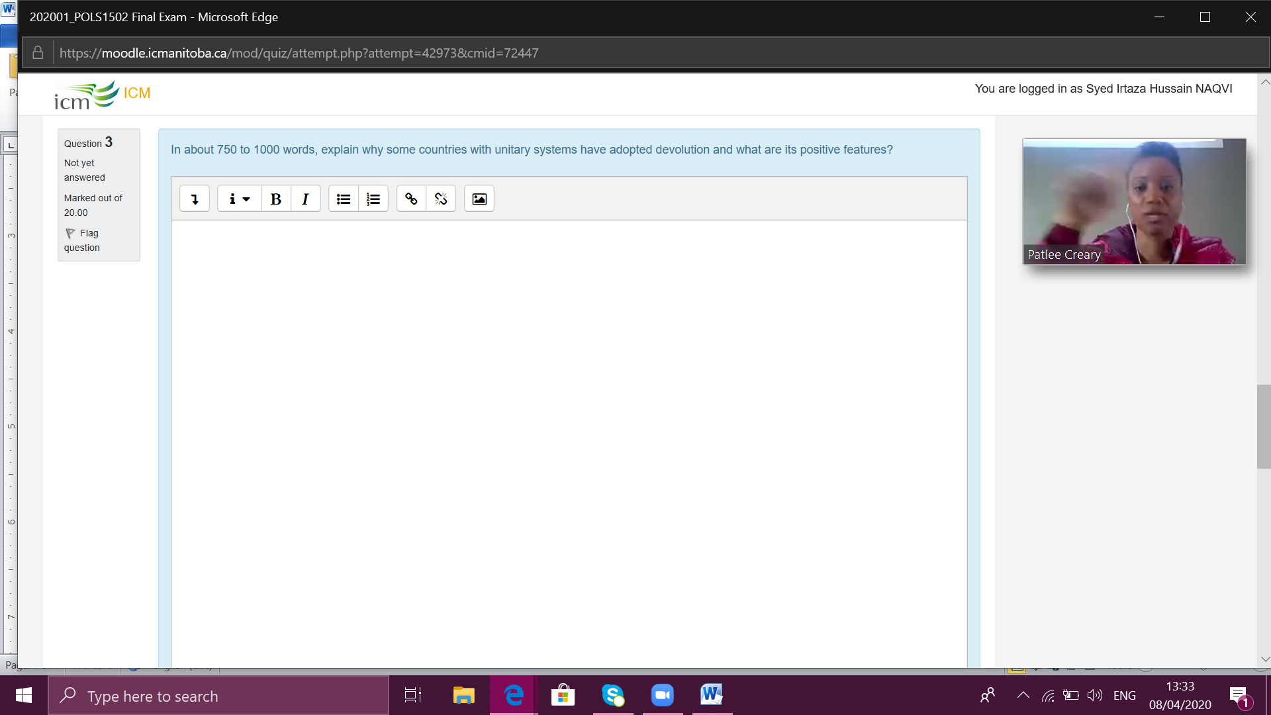Click the insert link icon

point(411,199)
